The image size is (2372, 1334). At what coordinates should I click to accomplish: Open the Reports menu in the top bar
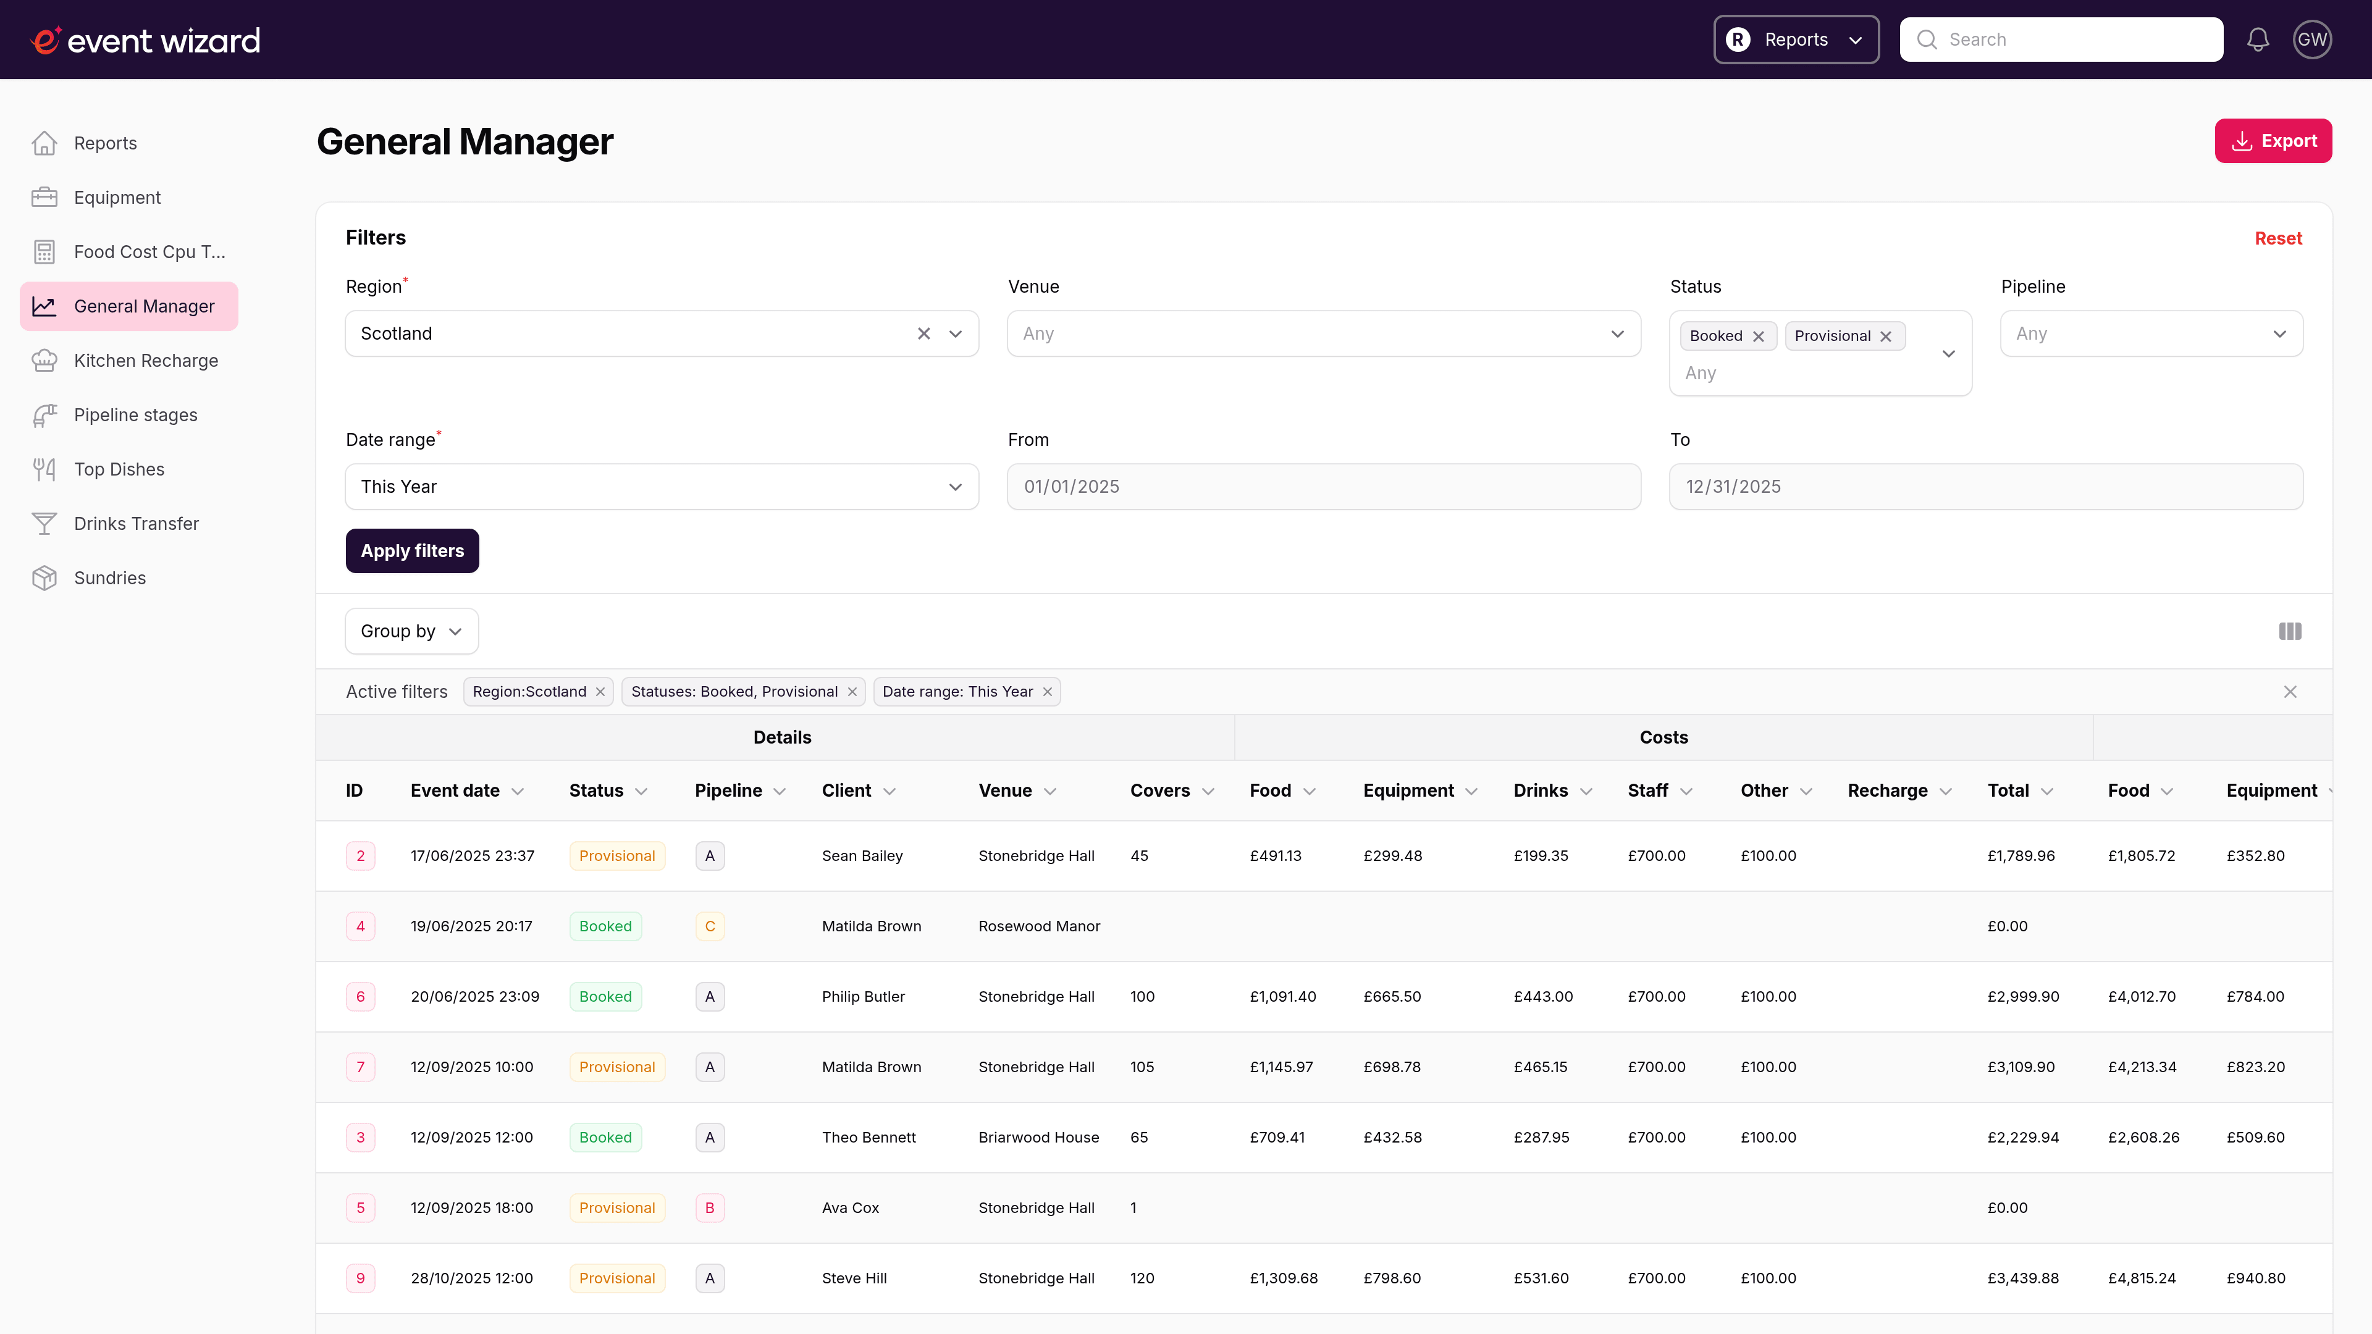point(1794,39)
